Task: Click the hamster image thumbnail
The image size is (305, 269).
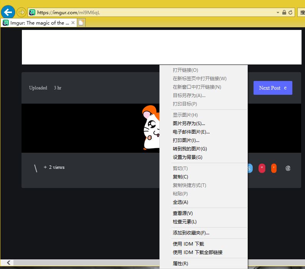Action: (151, 128)
